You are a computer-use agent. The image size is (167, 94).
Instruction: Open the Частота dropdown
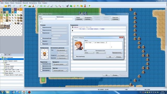pyautogui.click(x=62, y=58)
